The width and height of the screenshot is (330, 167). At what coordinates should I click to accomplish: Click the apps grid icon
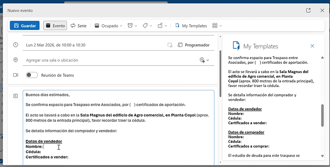click(215, 25)
